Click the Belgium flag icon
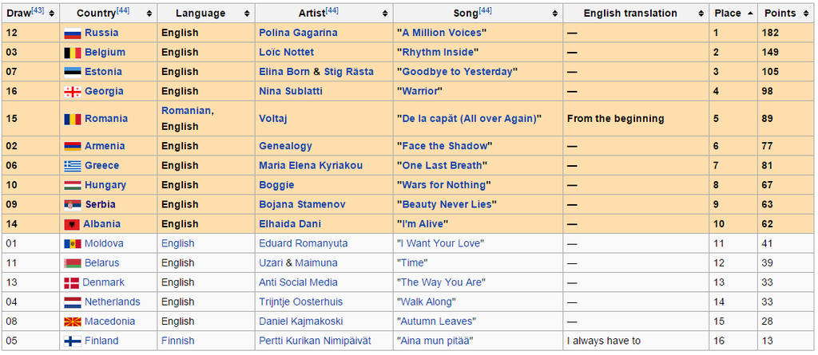 pos(72,53)
